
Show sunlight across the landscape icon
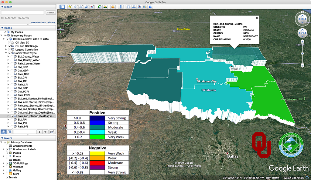tap(105, 7)
